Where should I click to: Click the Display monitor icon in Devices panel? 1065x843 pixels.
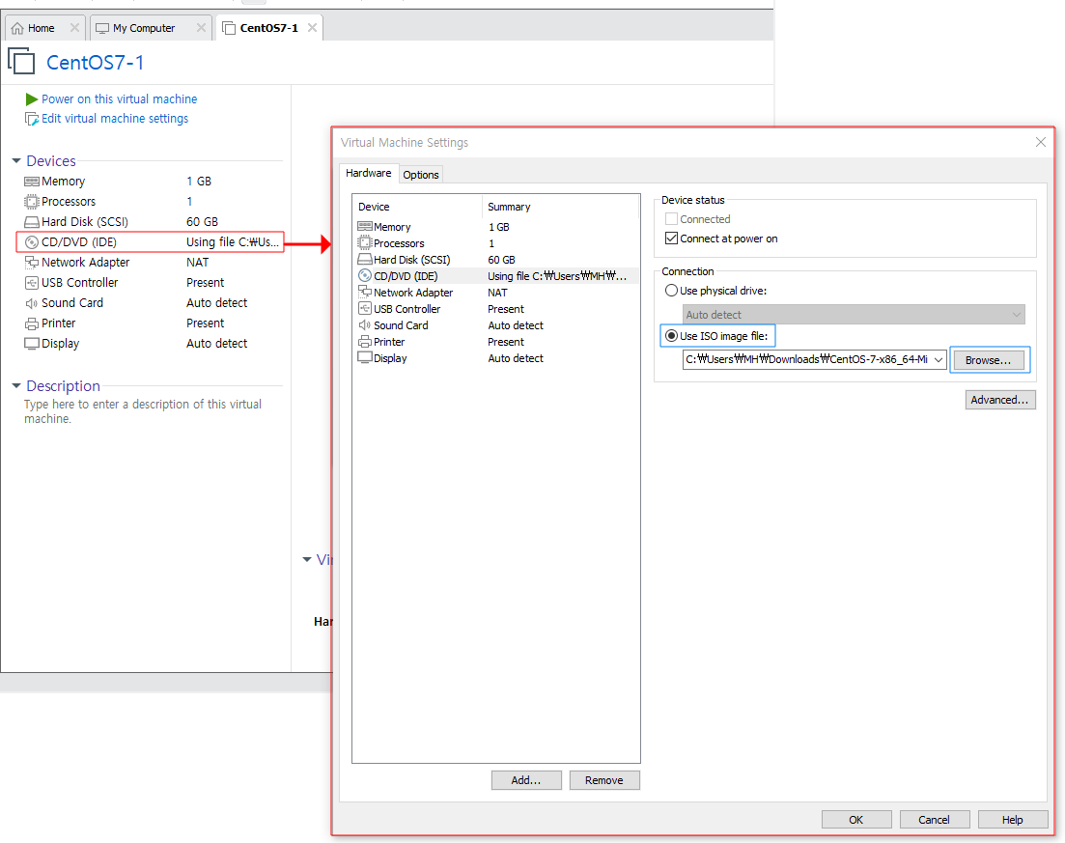pyautogui.click(x=32, y=344)
